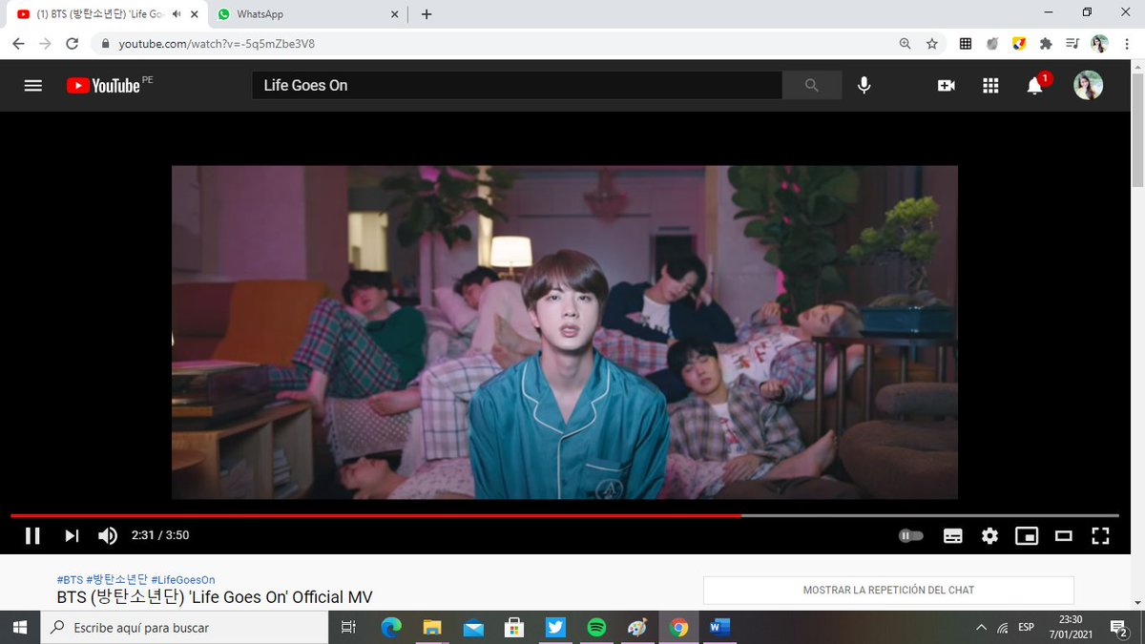Skip to the next video
Viewport: 1145px width, 644px height.
72,535
